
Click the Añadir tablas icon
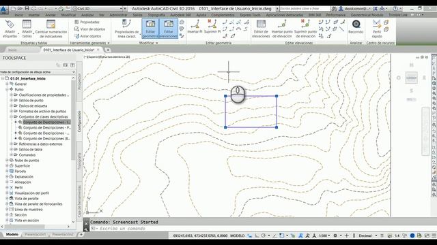pyautogui.click(x=27, y=24)
